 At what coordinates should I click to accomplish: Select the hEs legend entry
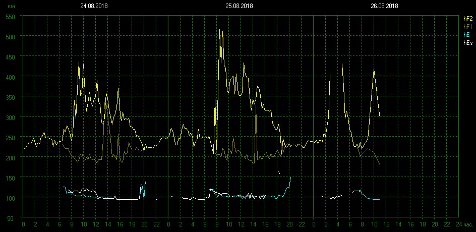468,43
